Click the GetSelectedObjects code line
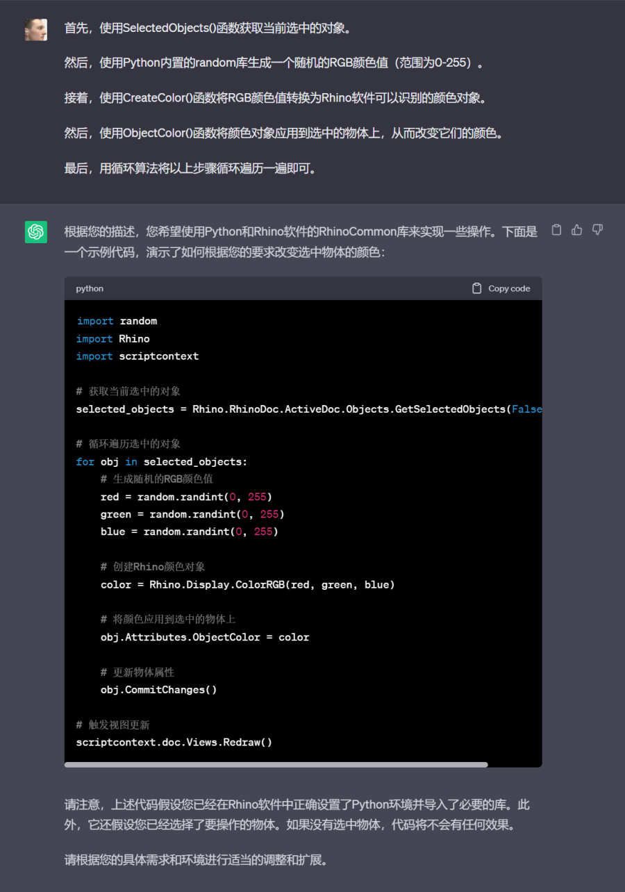Screen dimensions: 625x892 tap(292, 409)
